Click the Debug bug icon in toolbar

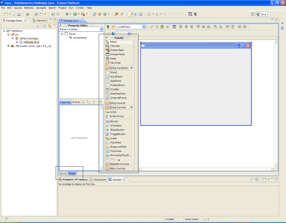pyautogui.click(x=67, y=14)
